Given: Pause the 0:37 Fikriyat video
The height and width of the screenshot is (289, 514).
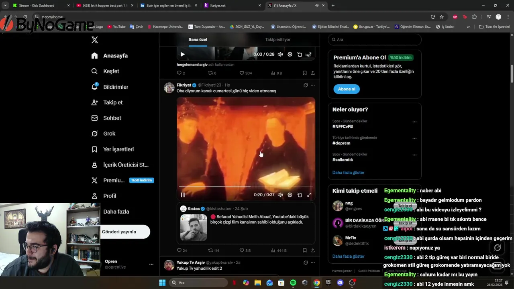Looking at the screenshot, I should [x=183, y=195].
